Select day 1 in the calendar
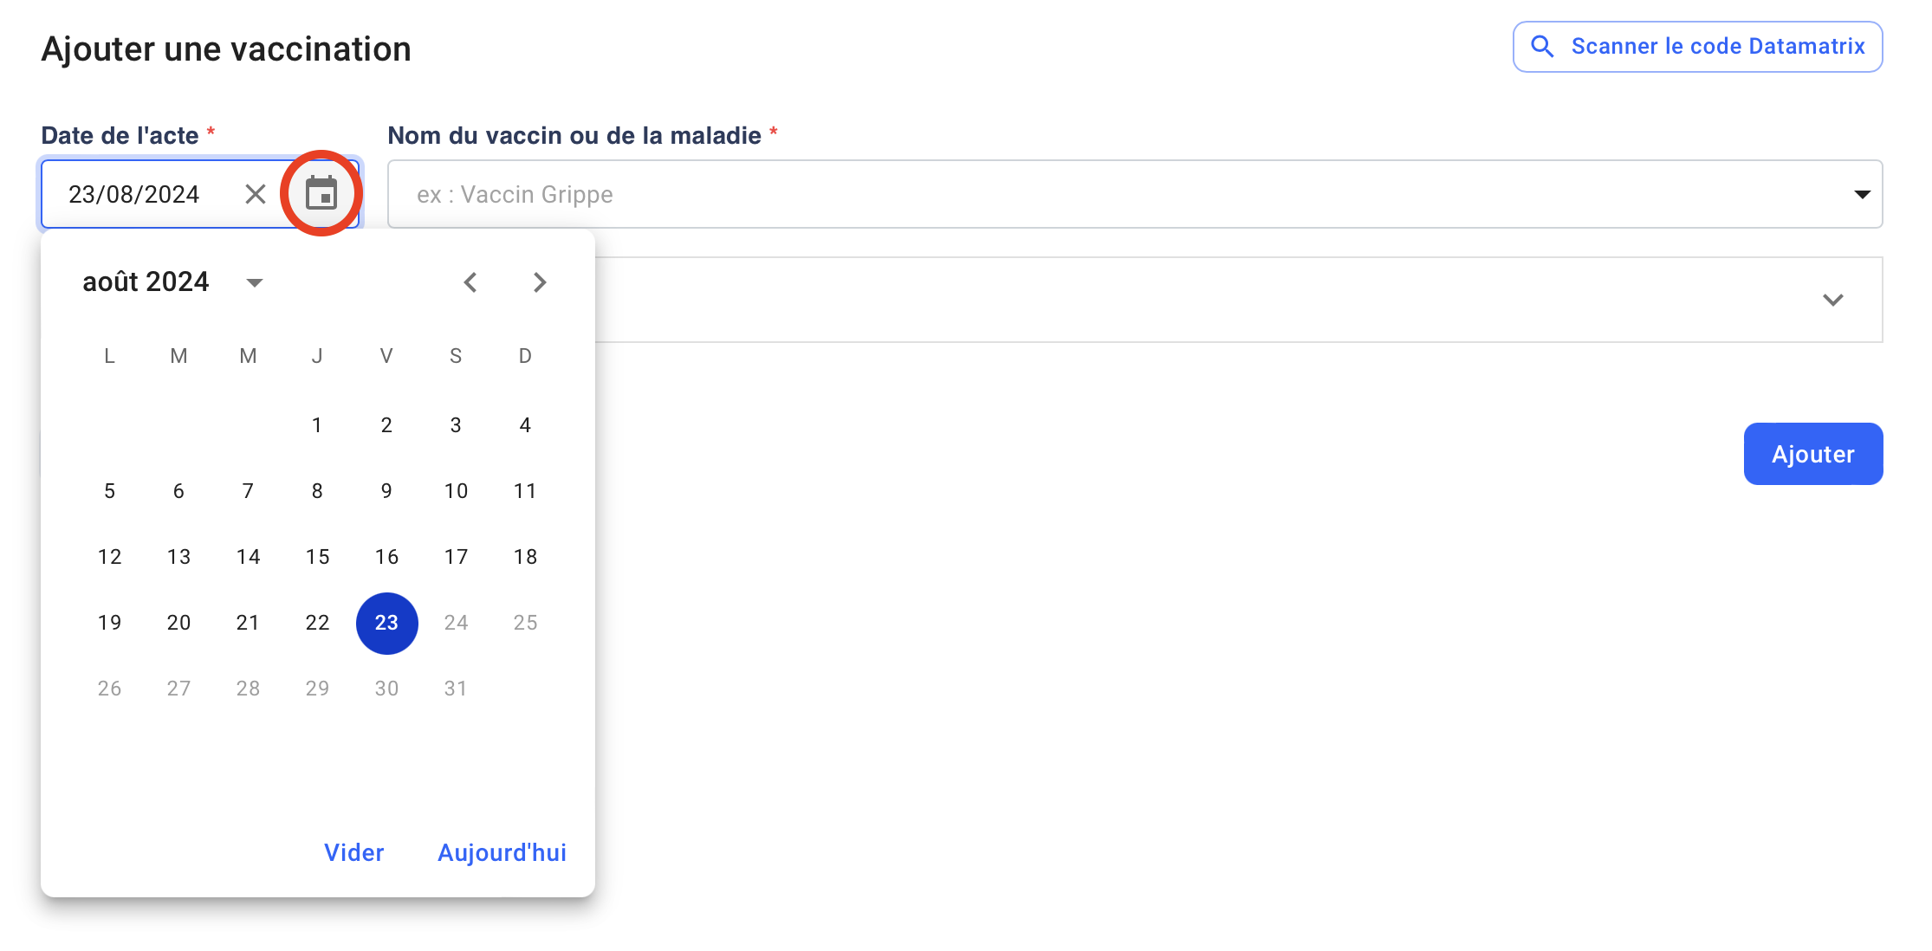The image size is (1932, 951). click(x=317, y=425)
